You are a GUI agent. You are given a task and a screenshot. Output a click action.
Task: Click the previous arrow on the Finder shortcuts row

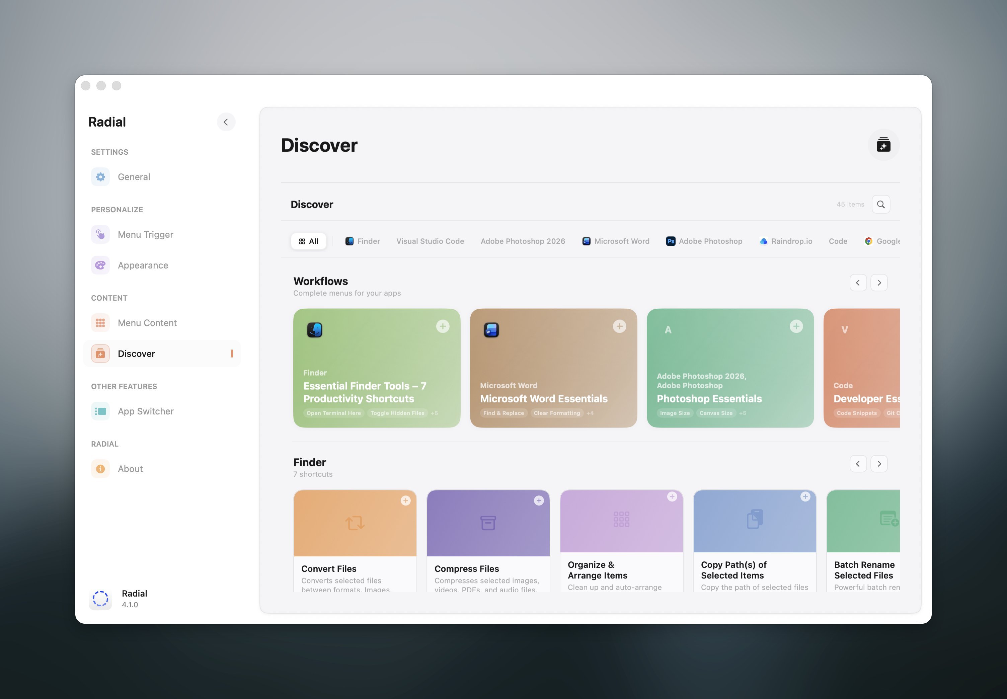(858, 463)
